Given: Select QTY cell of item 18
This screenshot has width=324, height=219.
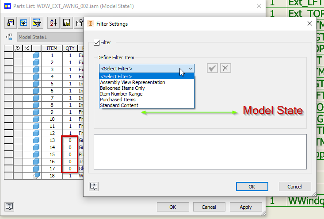Looking at the screenshot, I should coord(70,176).
